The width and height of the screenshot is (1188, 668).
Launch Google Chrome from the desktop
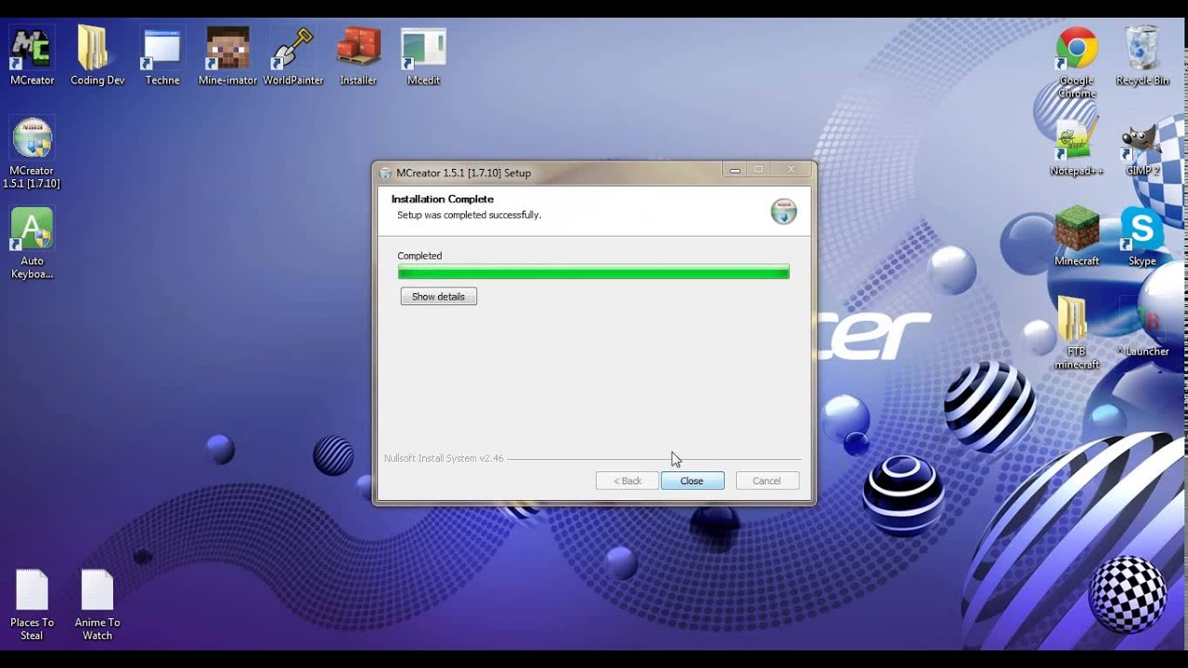[x=1077, y=62]
